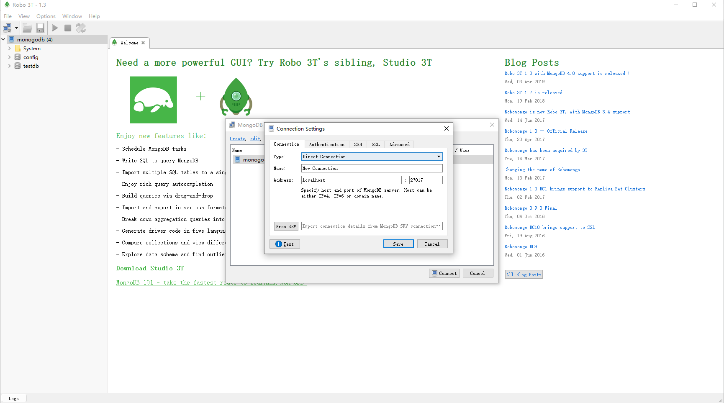Click the From SRV button
Image resolution: width=724 pixels, height=403 pixels.
pos(286,226)
